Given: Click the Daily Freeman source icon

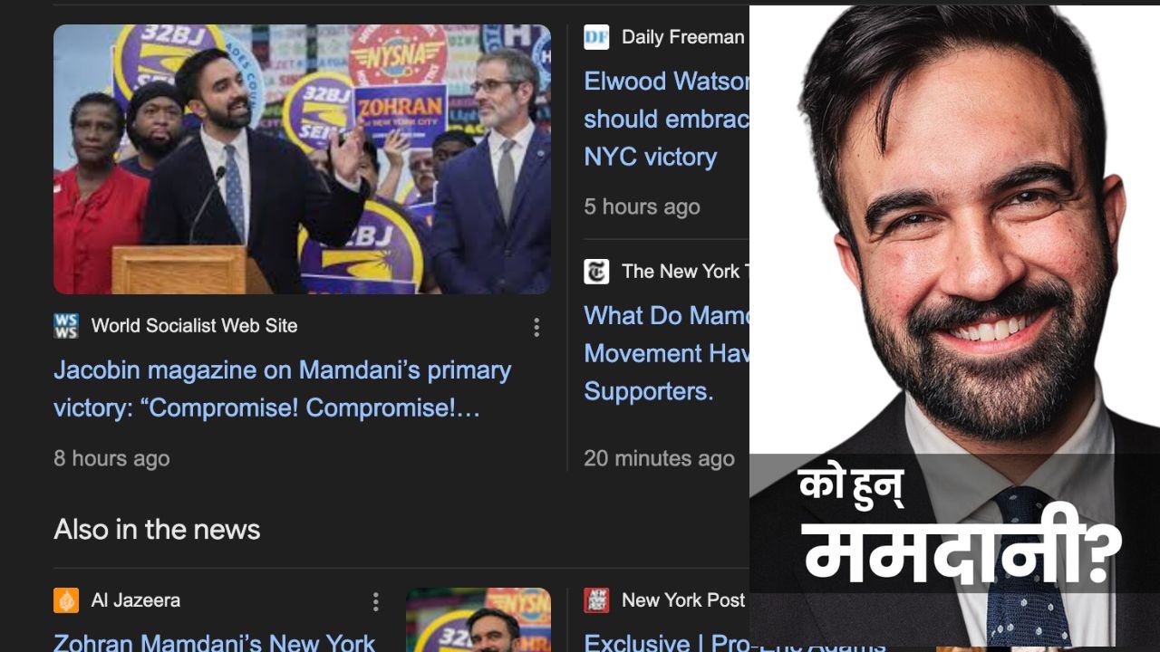Looking at the screenshot, I should (x=596, y=37).
